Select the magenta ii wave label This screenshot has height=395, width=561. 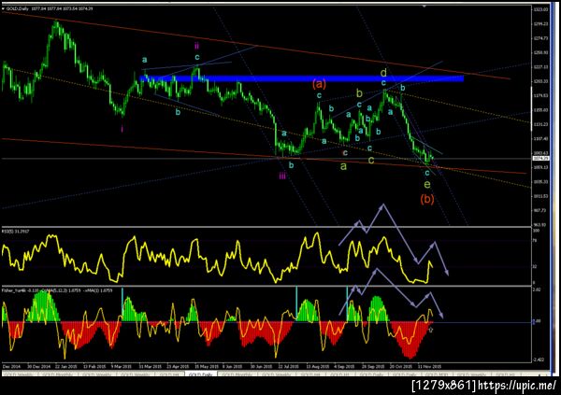[196, 46]
